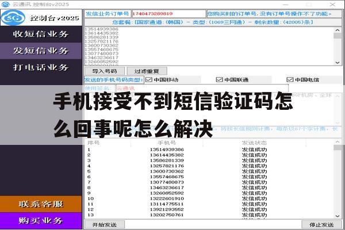Image resolution: width=345 pixels, height=230 pixels.
Task: Click the number list scroll-up arrow
Action: [x=338, y=30]
